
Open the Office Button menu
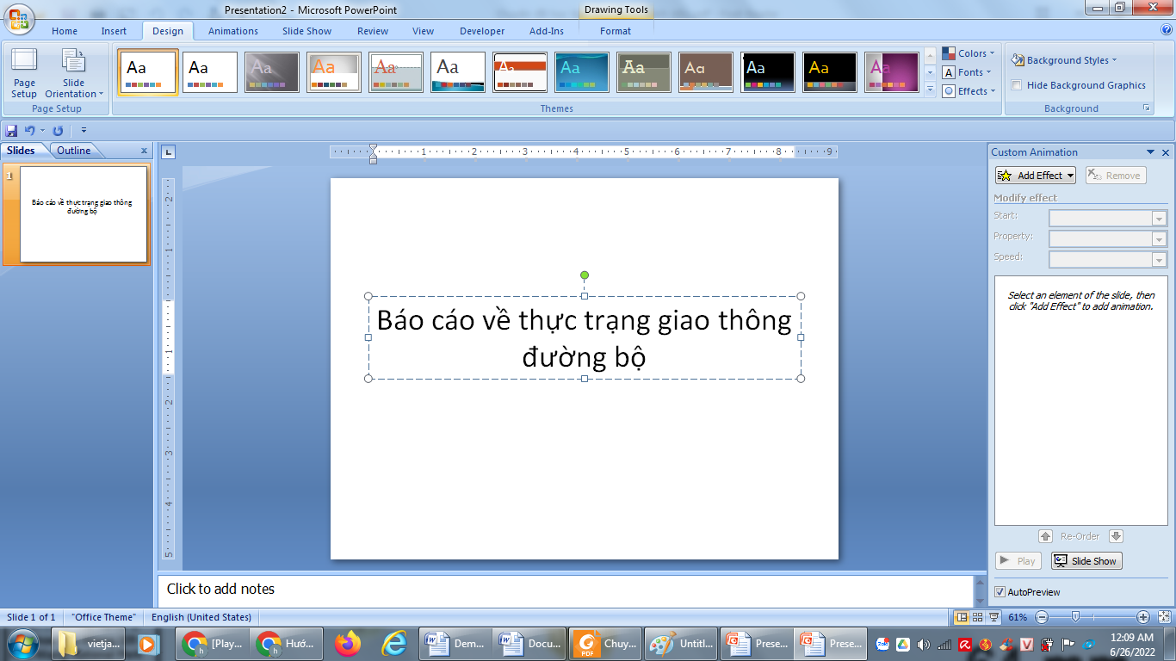pyautogui.click(x=19, y=18)
